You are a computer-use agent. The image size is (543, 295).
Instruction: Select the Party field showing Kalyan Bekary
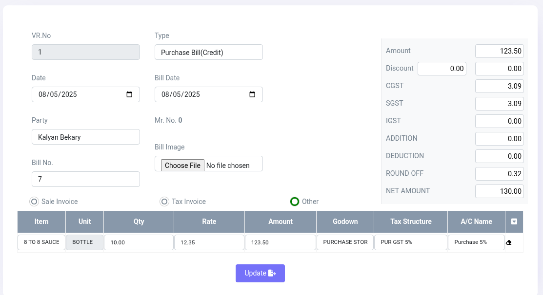click(86, 137)
